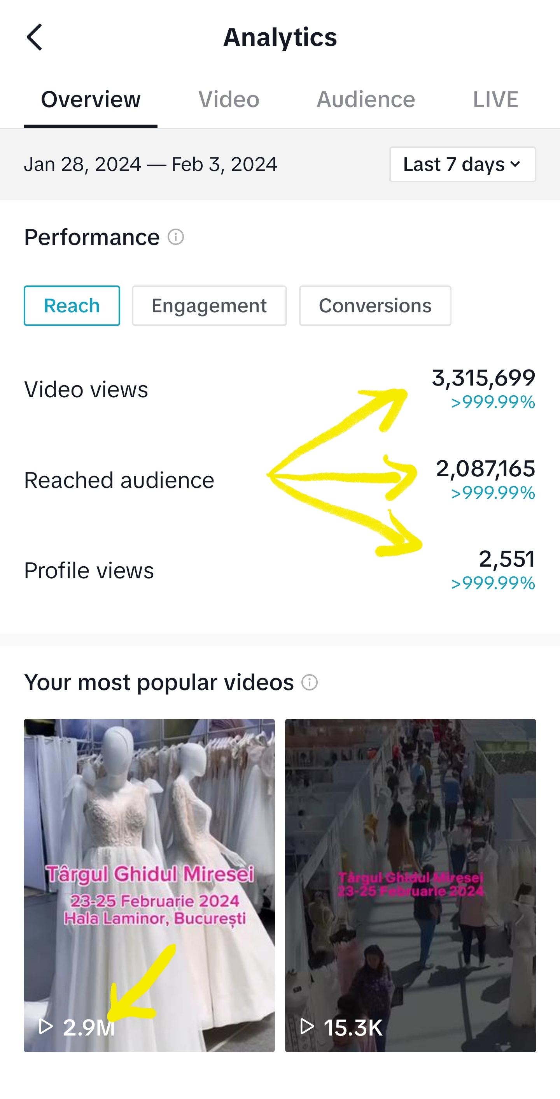Tap play icon on 15.3K video
This screenshot has width=560, height=1099.
tap(307, 1027)
